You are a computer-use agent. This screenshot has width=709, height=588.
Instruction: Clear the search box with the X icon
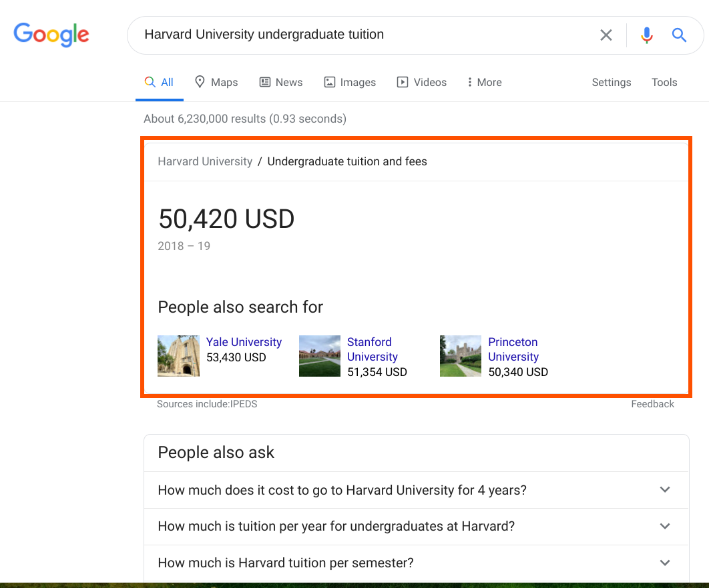(x=606, y=35)
